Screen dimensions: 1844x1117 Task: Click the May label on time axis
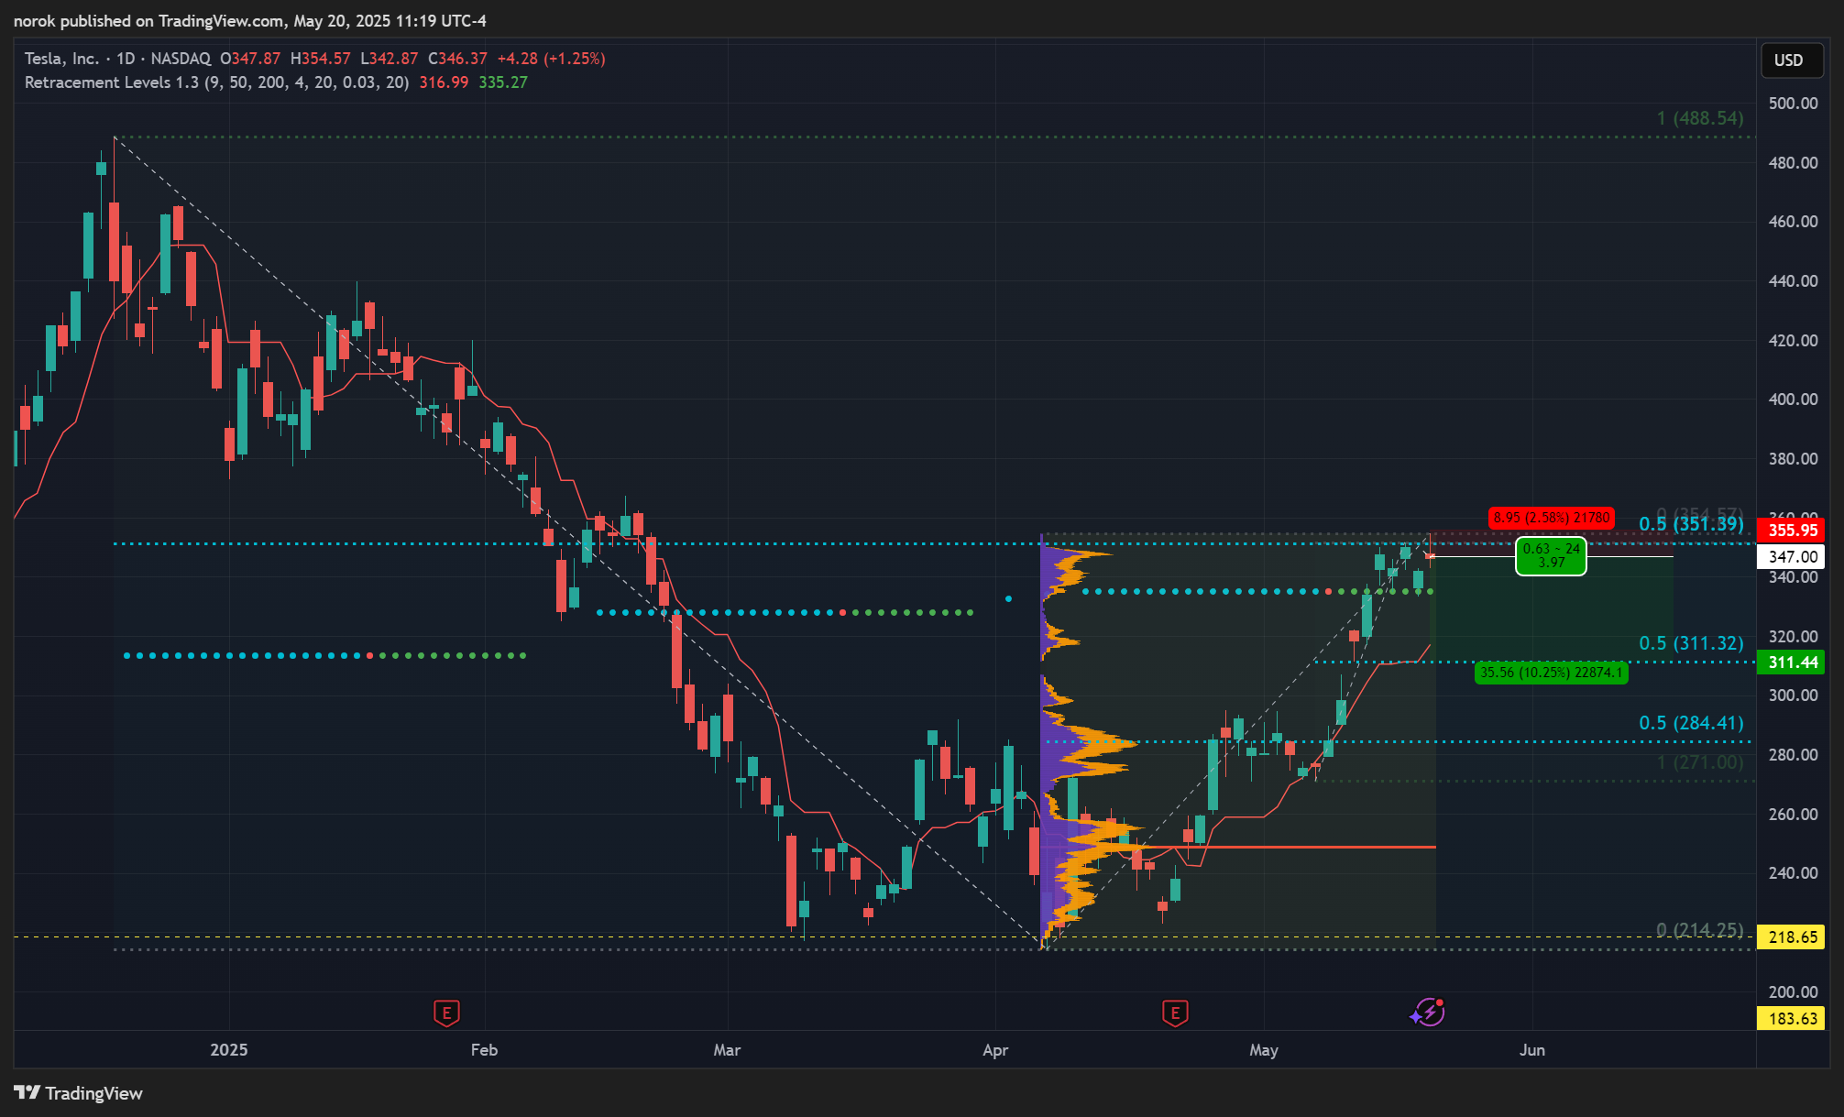tap(1264, 1049)
